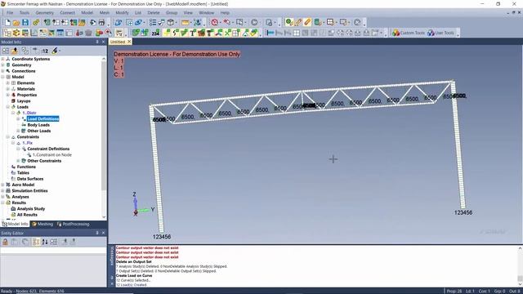Expand the Connections tree node
This screenshot has height=294, width=523.
(2, 71)
